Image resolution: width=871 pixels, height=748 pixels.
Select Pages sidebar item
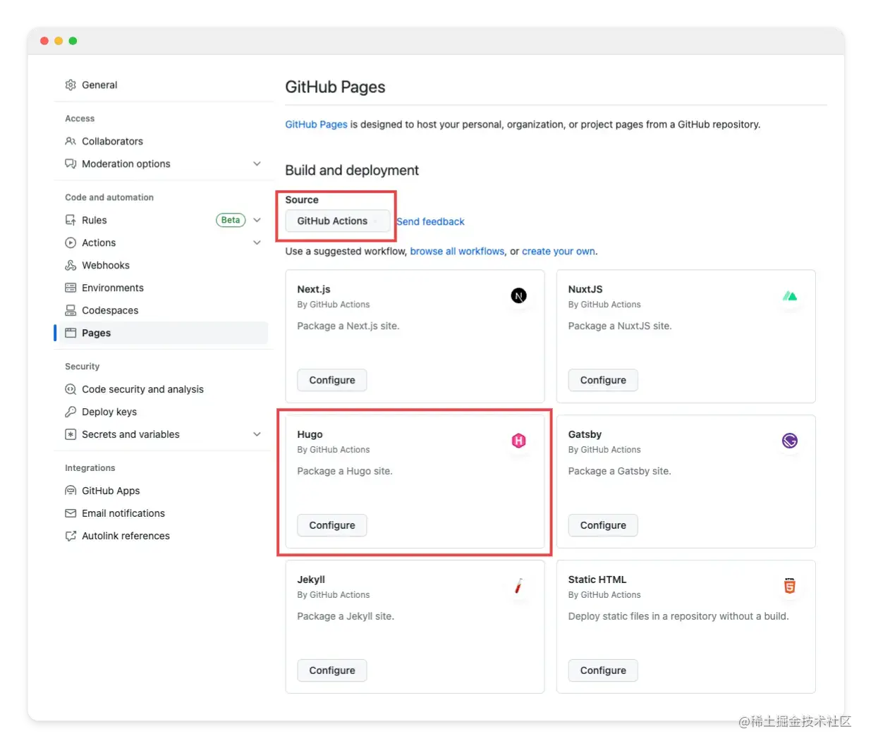tap(161, 333)
